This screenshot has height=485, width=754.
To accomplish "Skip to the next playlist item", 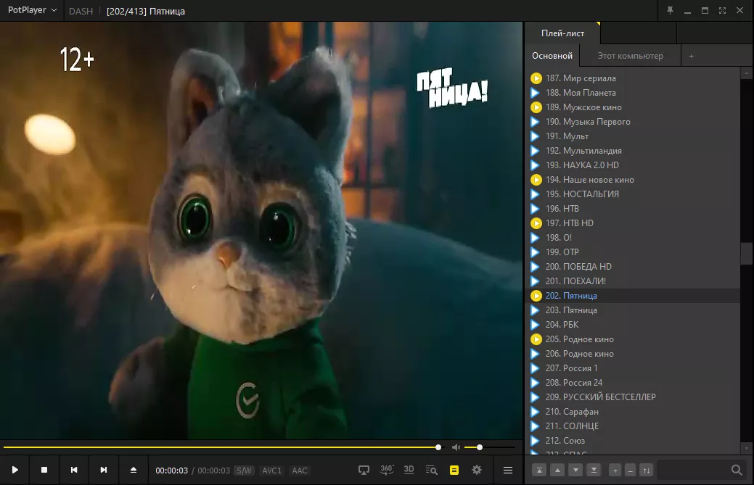I will click(x=103, y=470).
